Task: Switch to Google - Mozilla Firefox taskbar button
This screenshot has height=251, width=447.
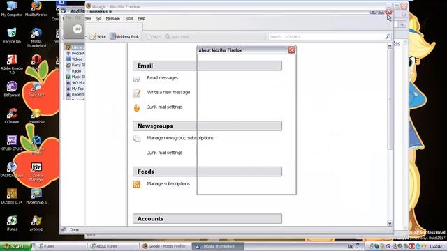Action: [x=166, y=246]
